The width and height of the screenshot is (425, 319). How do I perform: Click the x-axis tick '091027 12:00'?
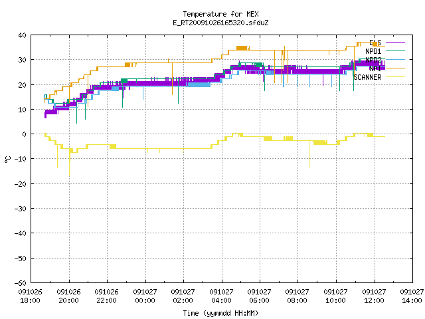[375, 296]
